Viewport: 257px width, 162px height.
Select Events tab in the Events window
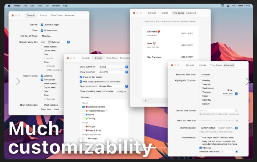(99, 58)
